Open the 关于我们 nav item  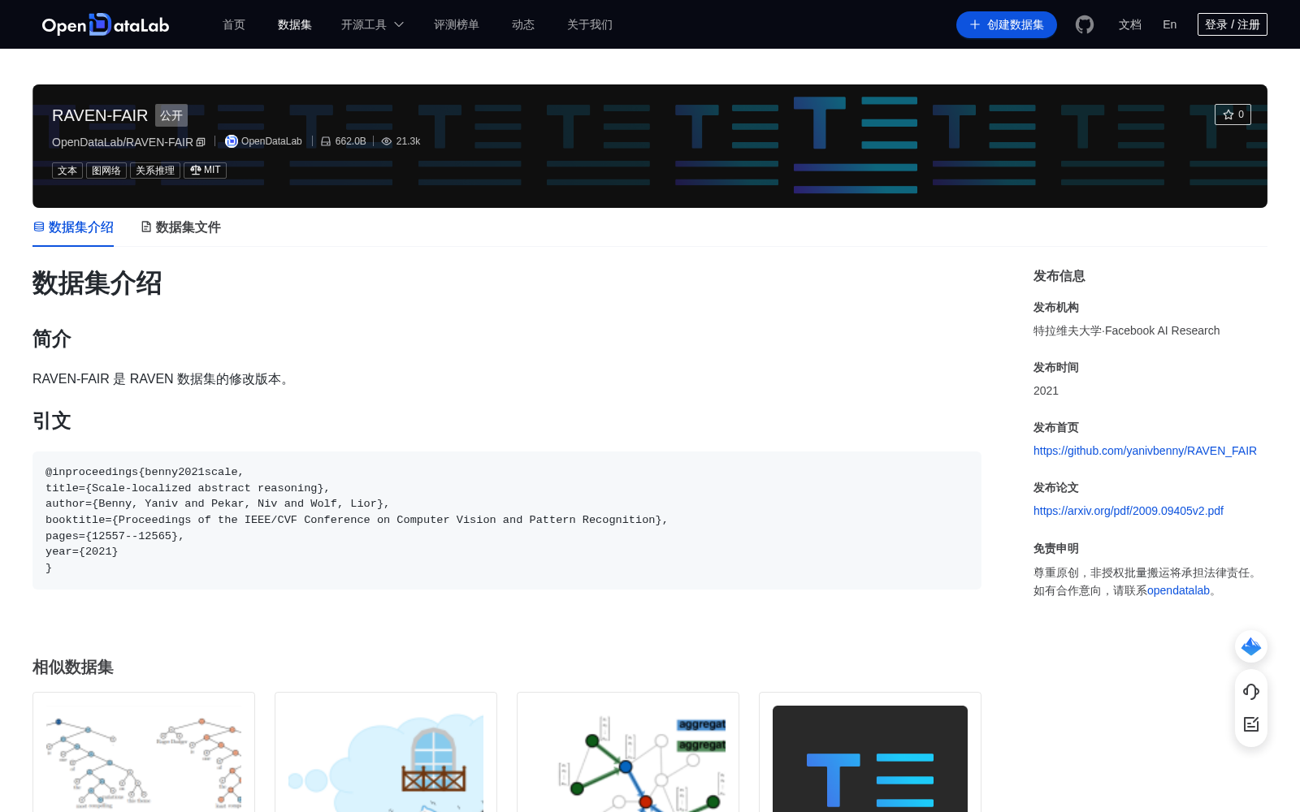coord(590,24)
